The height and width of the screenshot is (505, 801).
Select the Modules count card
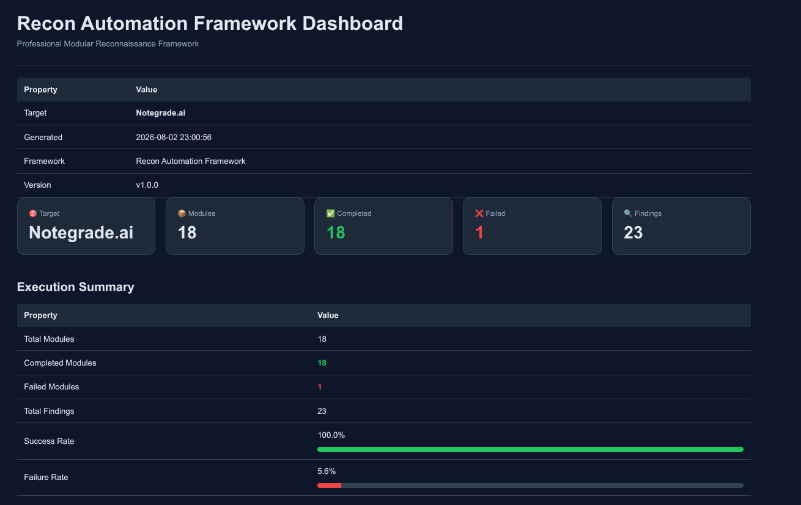click(235, 226)
